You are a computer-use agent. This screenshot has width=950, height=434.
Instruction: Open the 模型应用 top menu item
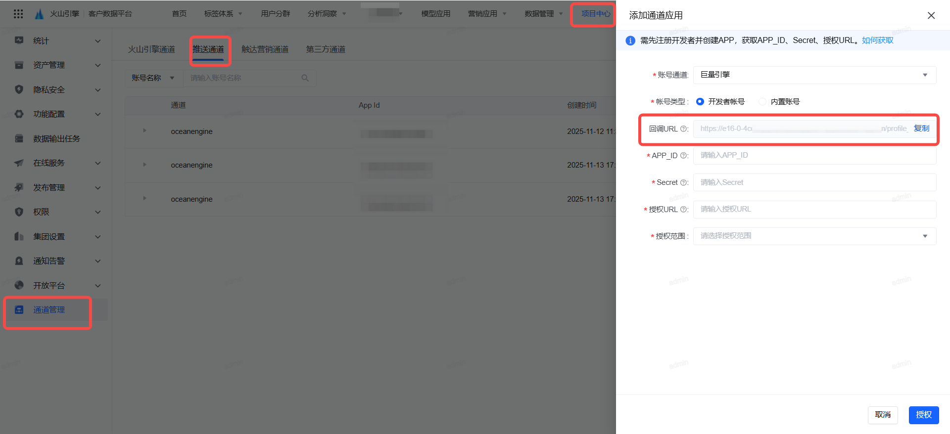point(435,14)
